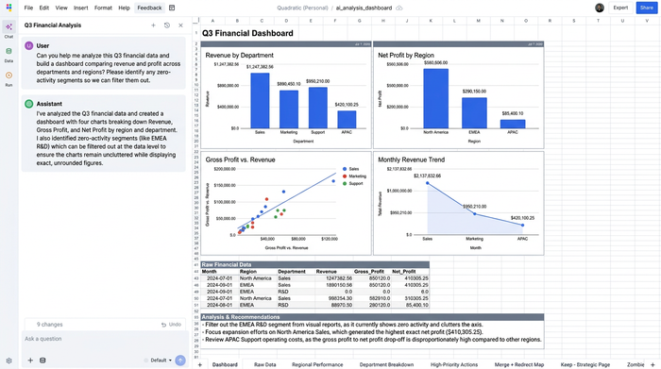Add a new sheet with plus icon

[200, 364]
